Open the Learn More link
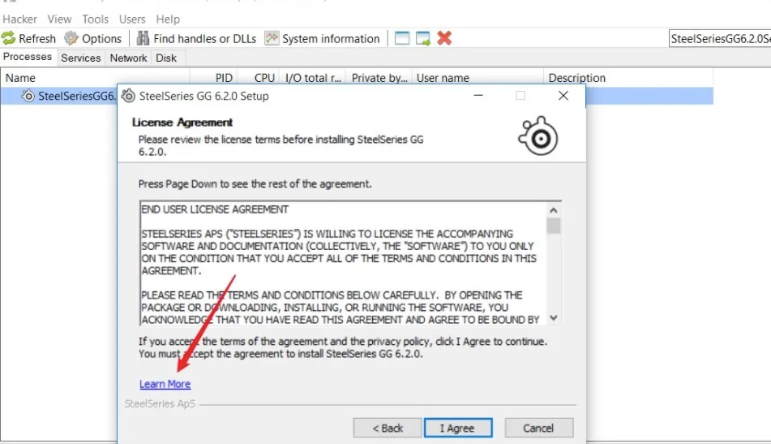 pos(165,384)
